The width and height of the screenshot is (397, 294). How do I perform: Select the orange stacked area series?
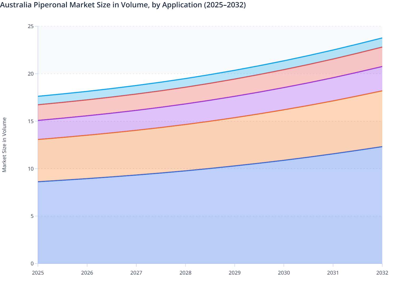click(x=184, y=150)
